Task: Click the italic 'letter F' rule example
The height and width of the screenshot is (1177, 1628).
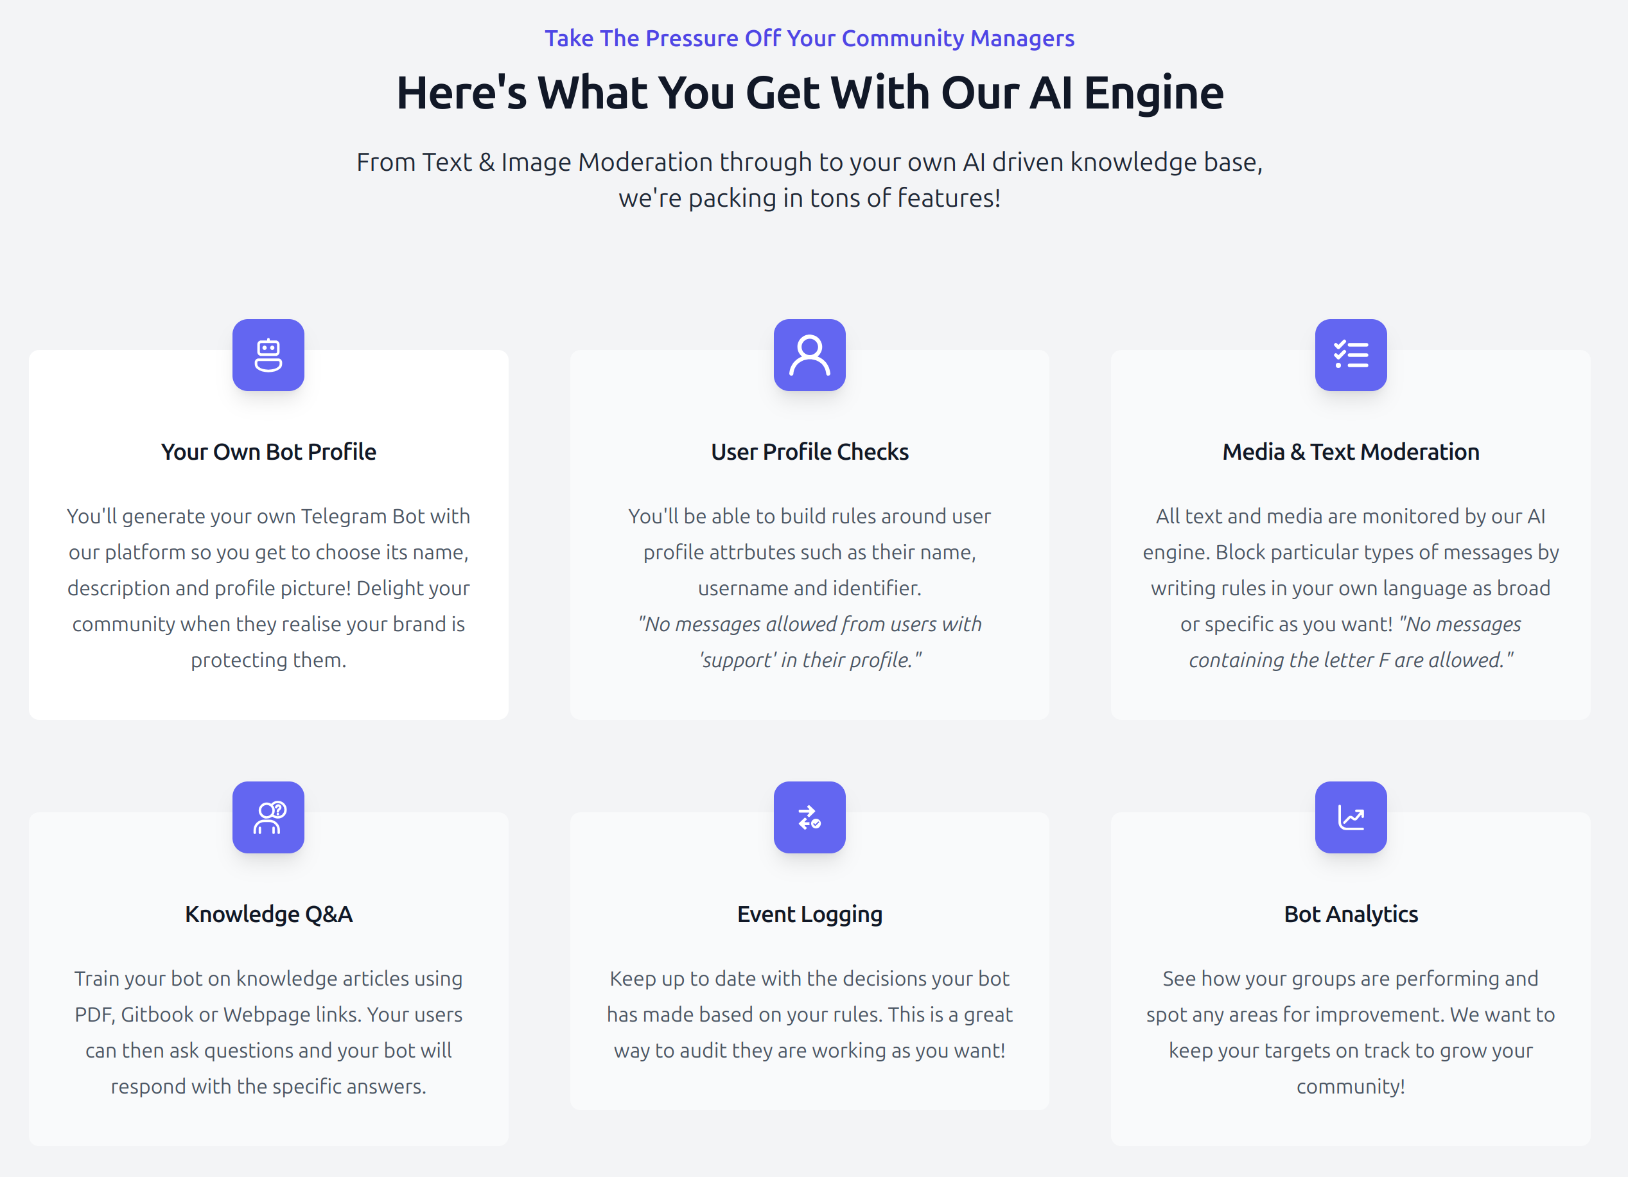Action: [1350, 659]
